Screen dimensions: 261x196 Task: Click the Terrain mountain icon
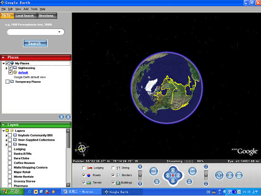point(89,183)
